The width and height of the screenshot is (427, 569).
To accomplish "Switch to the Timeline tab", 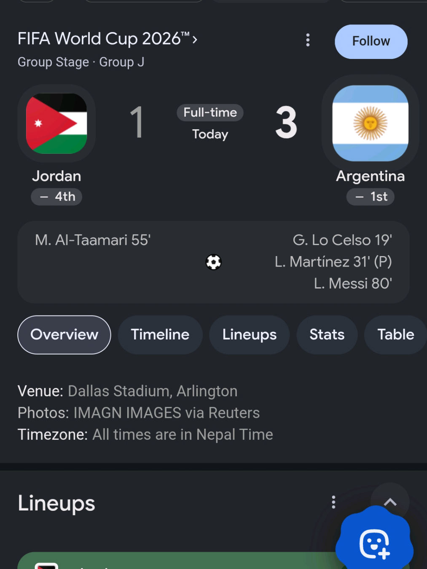I will [x=160, y=335].
